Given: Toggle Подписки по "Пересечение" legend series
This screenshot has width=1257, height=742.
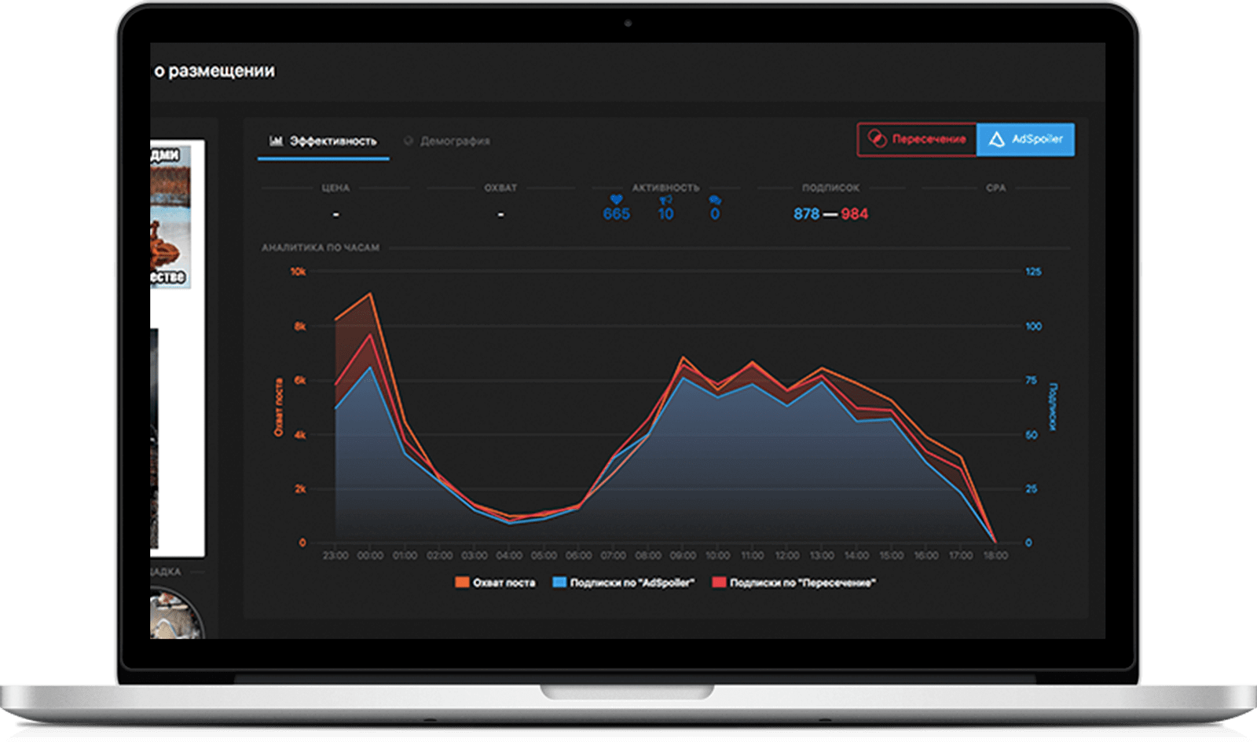Looking at the screenshot, I should click(801, 583).
